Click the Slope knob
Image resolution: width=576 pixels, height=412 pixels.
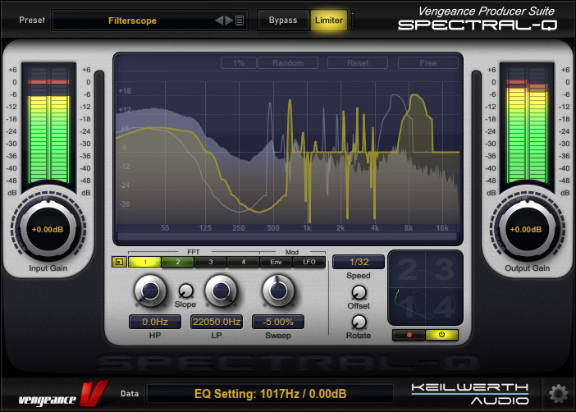tap(185, 290)
